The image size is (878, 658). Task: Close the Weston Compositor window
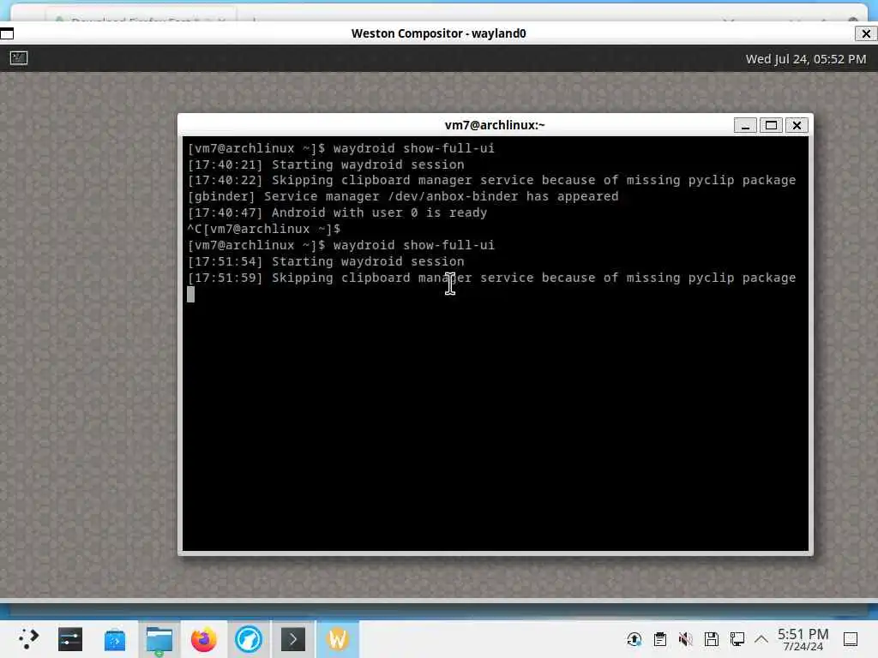point(866,33)
